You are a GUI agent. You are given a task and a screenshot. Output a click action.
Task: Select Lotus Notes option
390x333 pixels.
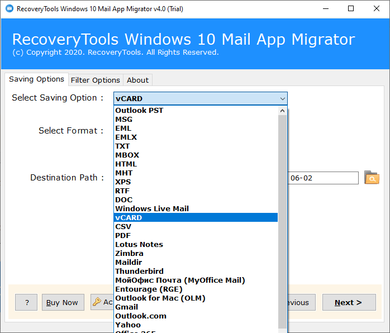[196, 245]
